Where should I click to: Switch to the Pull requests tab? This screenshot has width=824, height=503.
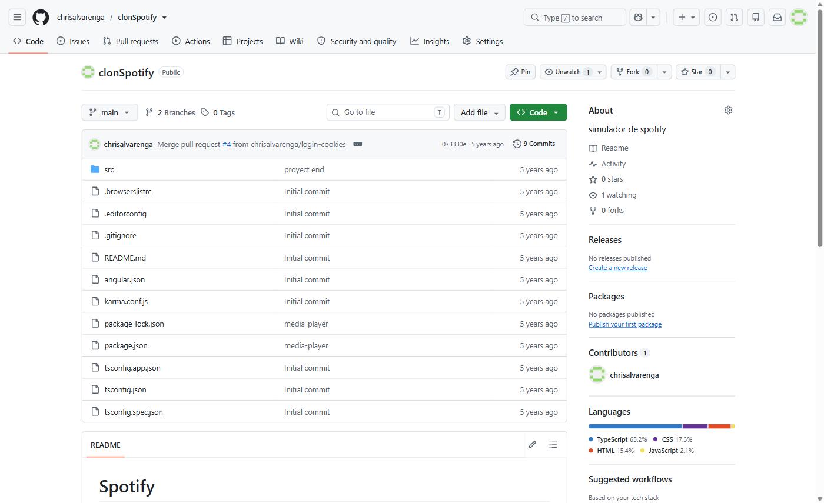[130, 41]
